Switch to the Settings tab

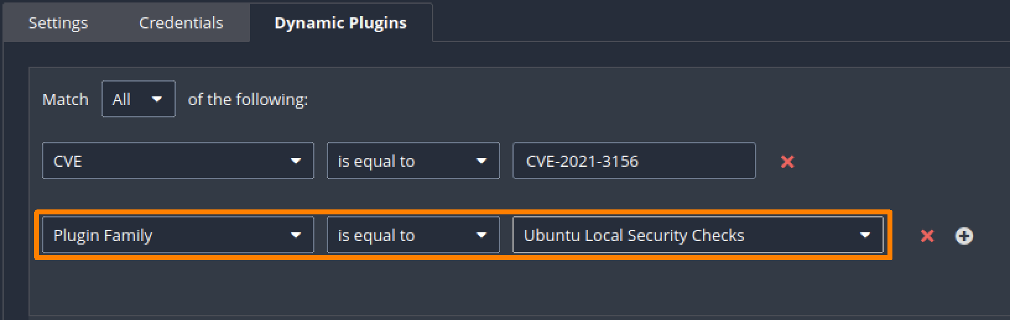58,23
